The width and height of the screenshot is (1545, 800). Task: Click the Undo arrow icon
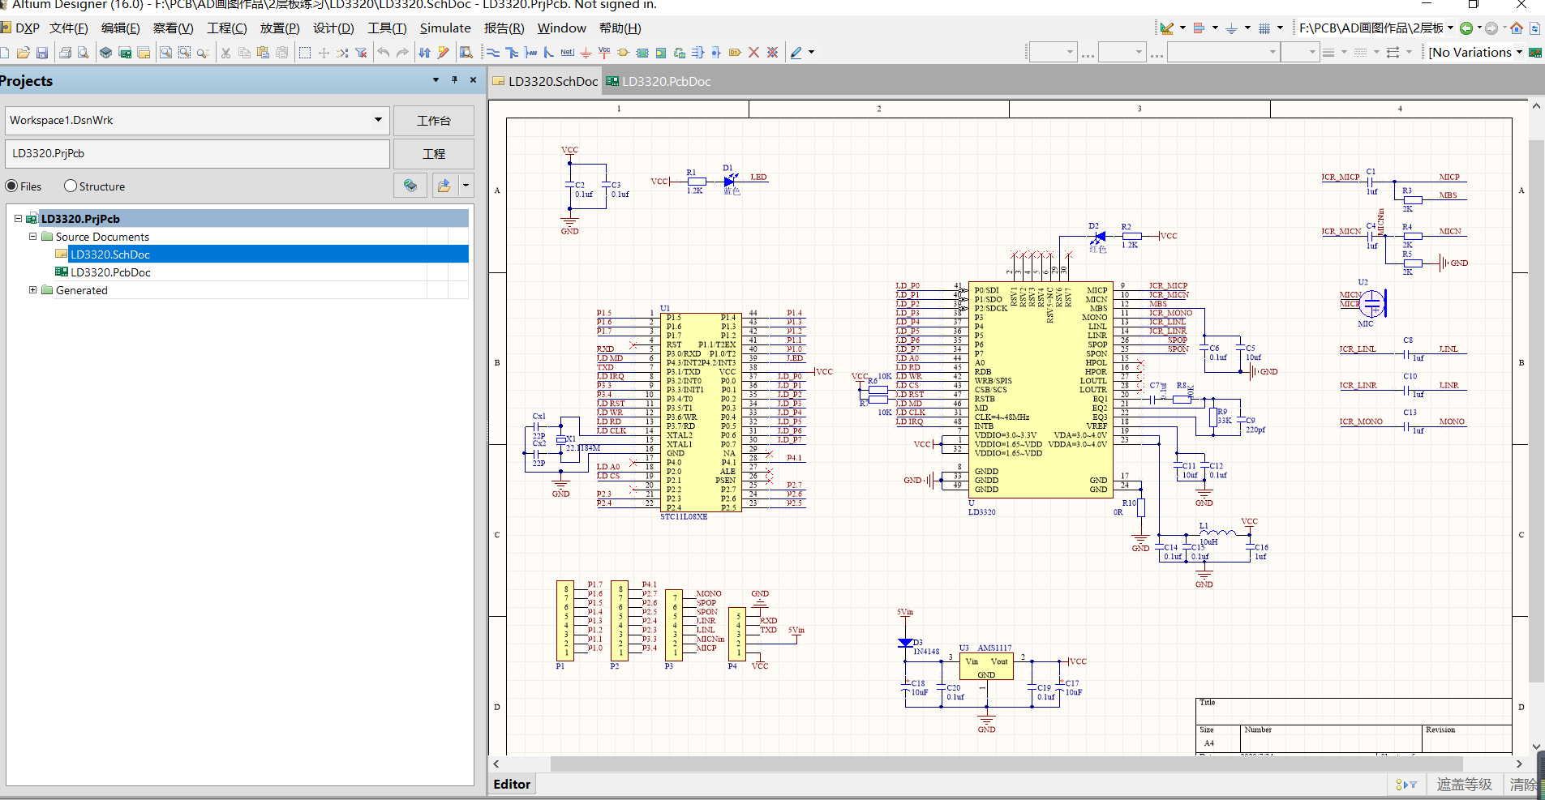[x=384, y=53]
